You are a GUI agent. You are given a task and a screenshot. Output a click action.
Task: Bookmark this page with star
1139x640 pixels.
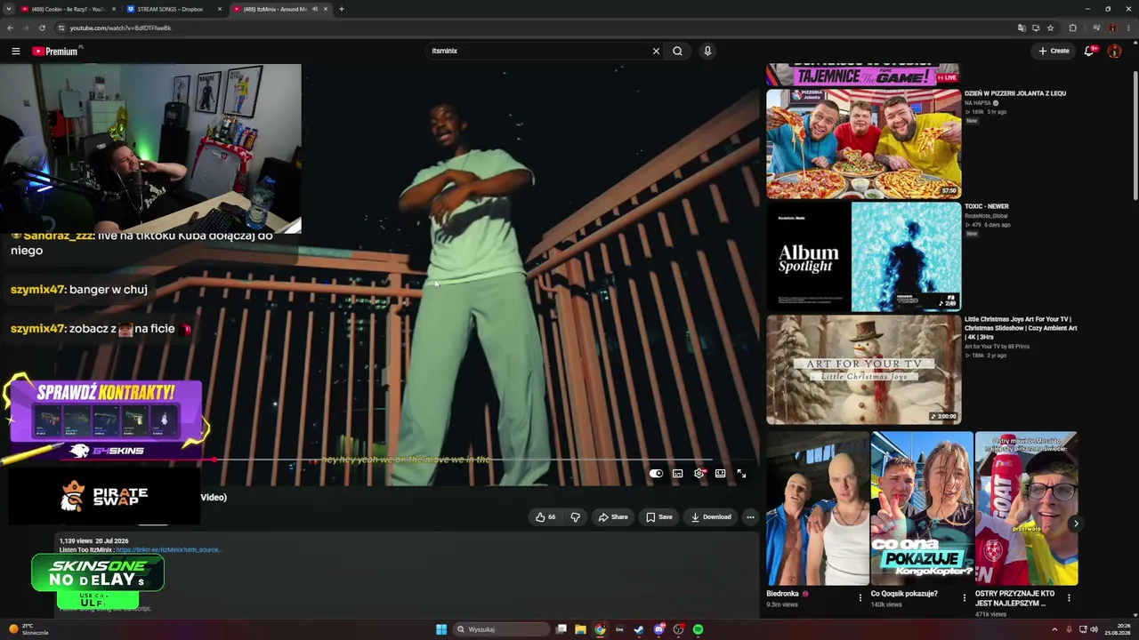(1050, 28)
